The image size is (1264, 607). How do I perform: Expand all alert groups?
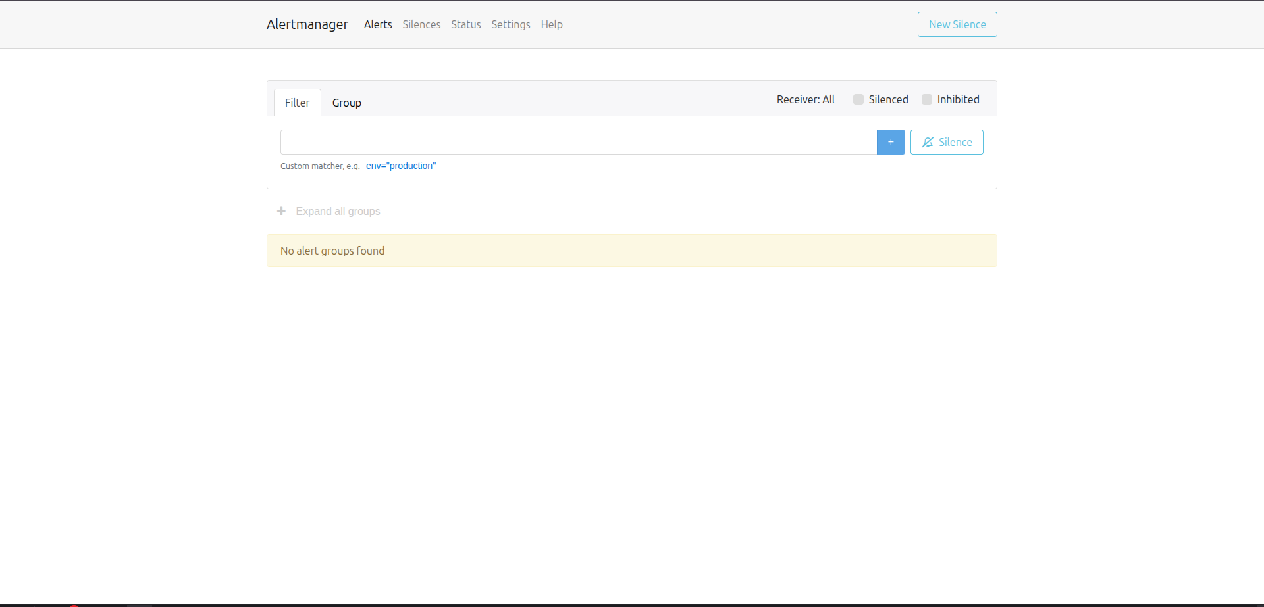[329, 211]
